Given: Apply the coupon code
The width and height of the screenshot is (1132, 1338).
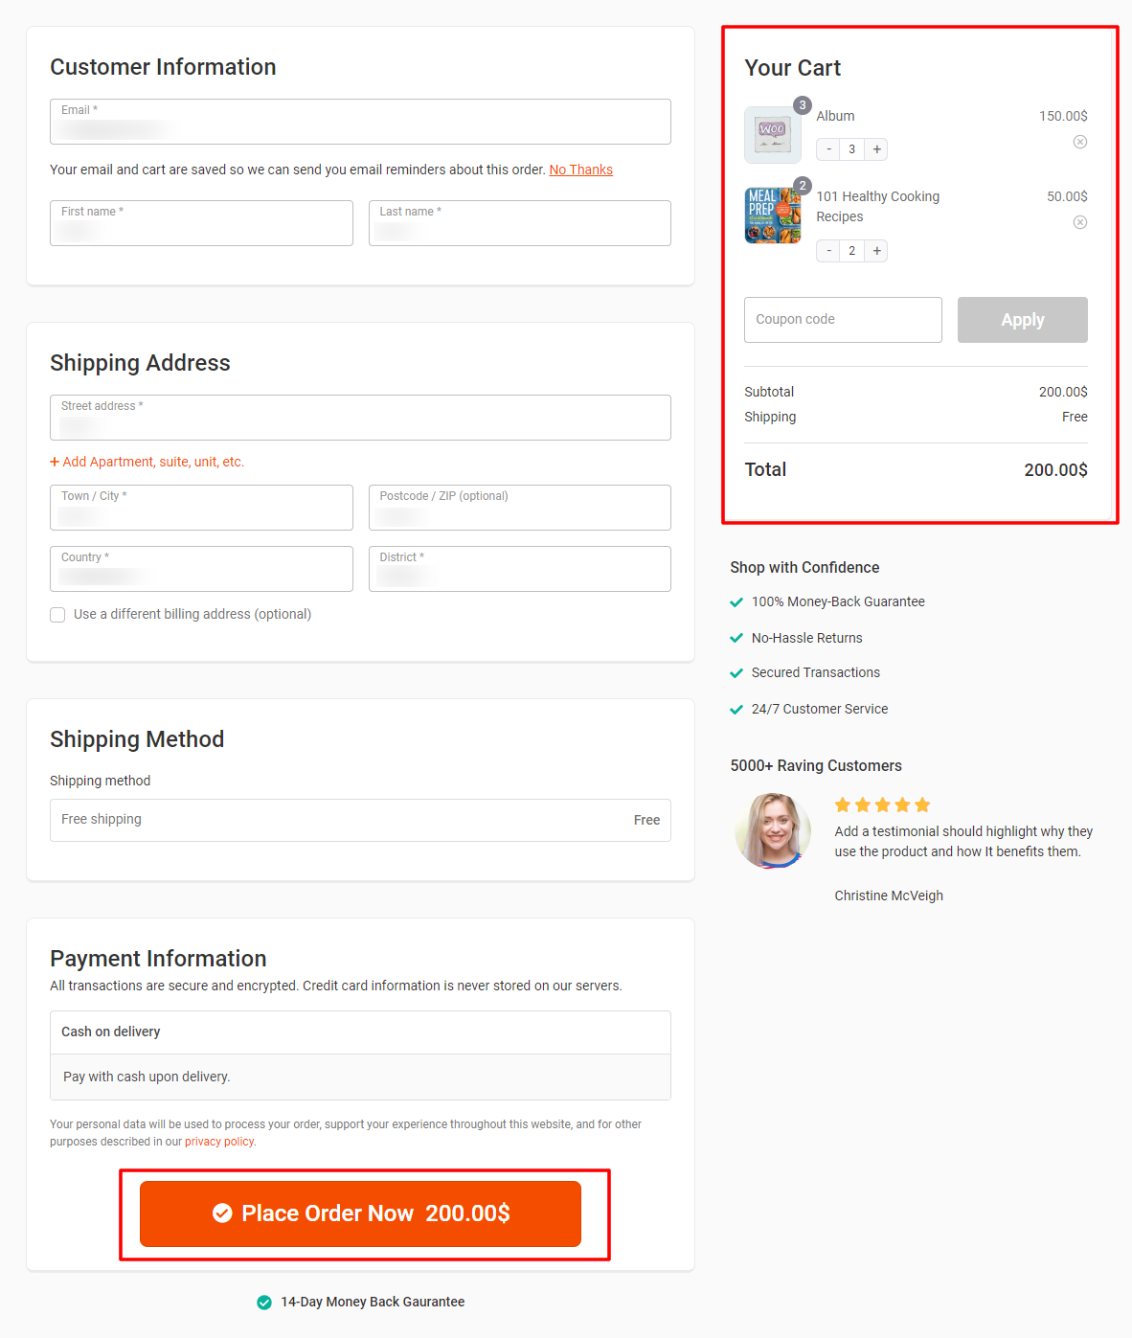Looking at the screenshot, I should tap(1022, 320).
